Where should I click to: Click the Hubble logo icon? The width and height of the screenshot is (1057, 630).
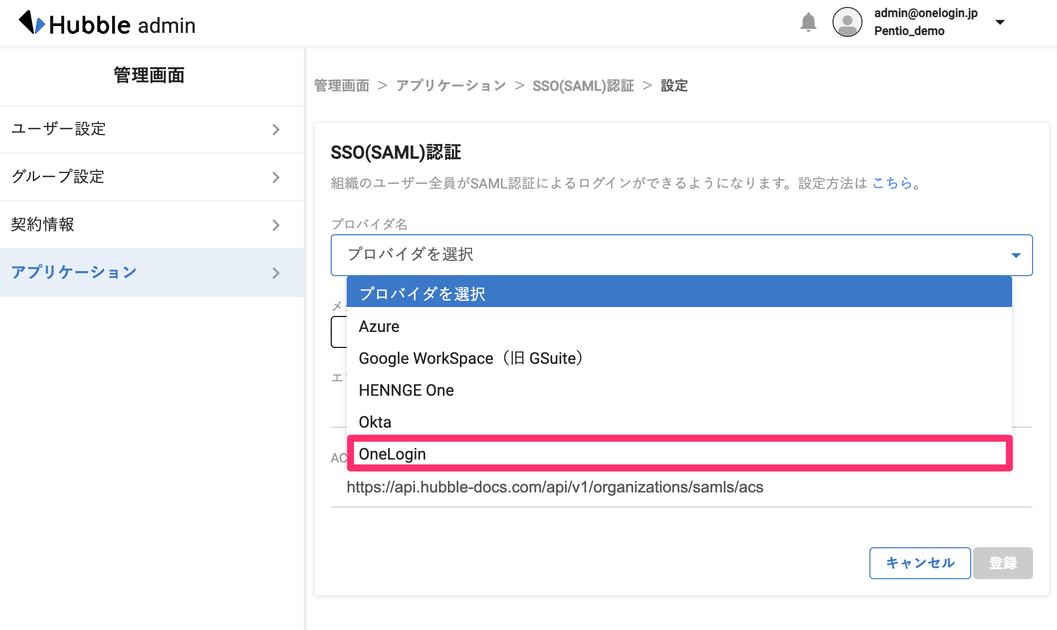coord(32,22)
